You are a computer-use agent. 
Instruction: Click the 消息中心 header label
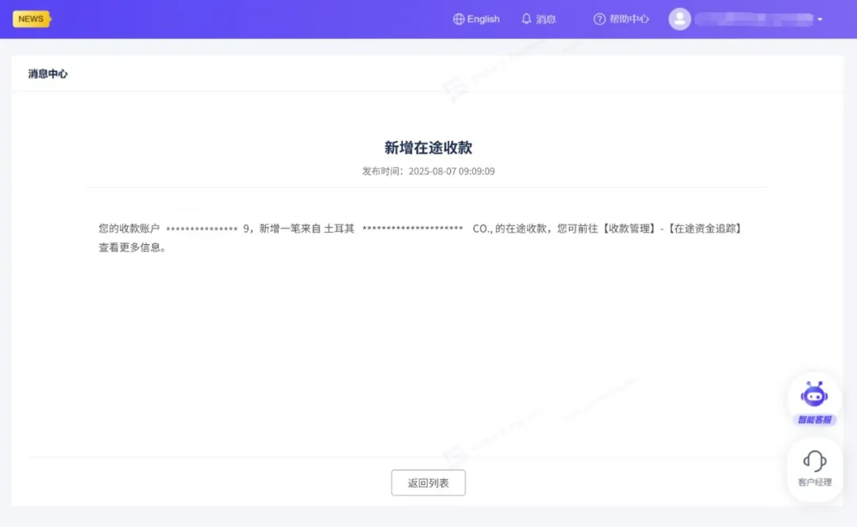tap(45, 73)
